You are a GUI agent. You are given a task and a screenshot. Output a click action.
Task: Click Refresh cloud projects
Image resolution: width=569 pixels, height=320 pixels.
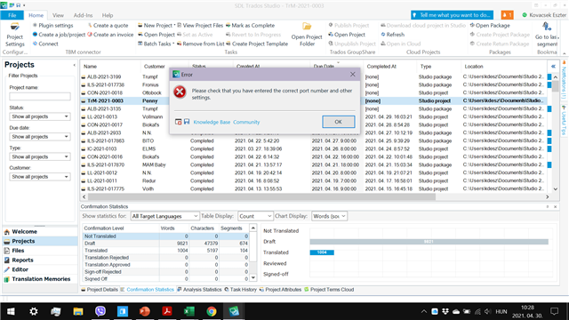(392, 35)
